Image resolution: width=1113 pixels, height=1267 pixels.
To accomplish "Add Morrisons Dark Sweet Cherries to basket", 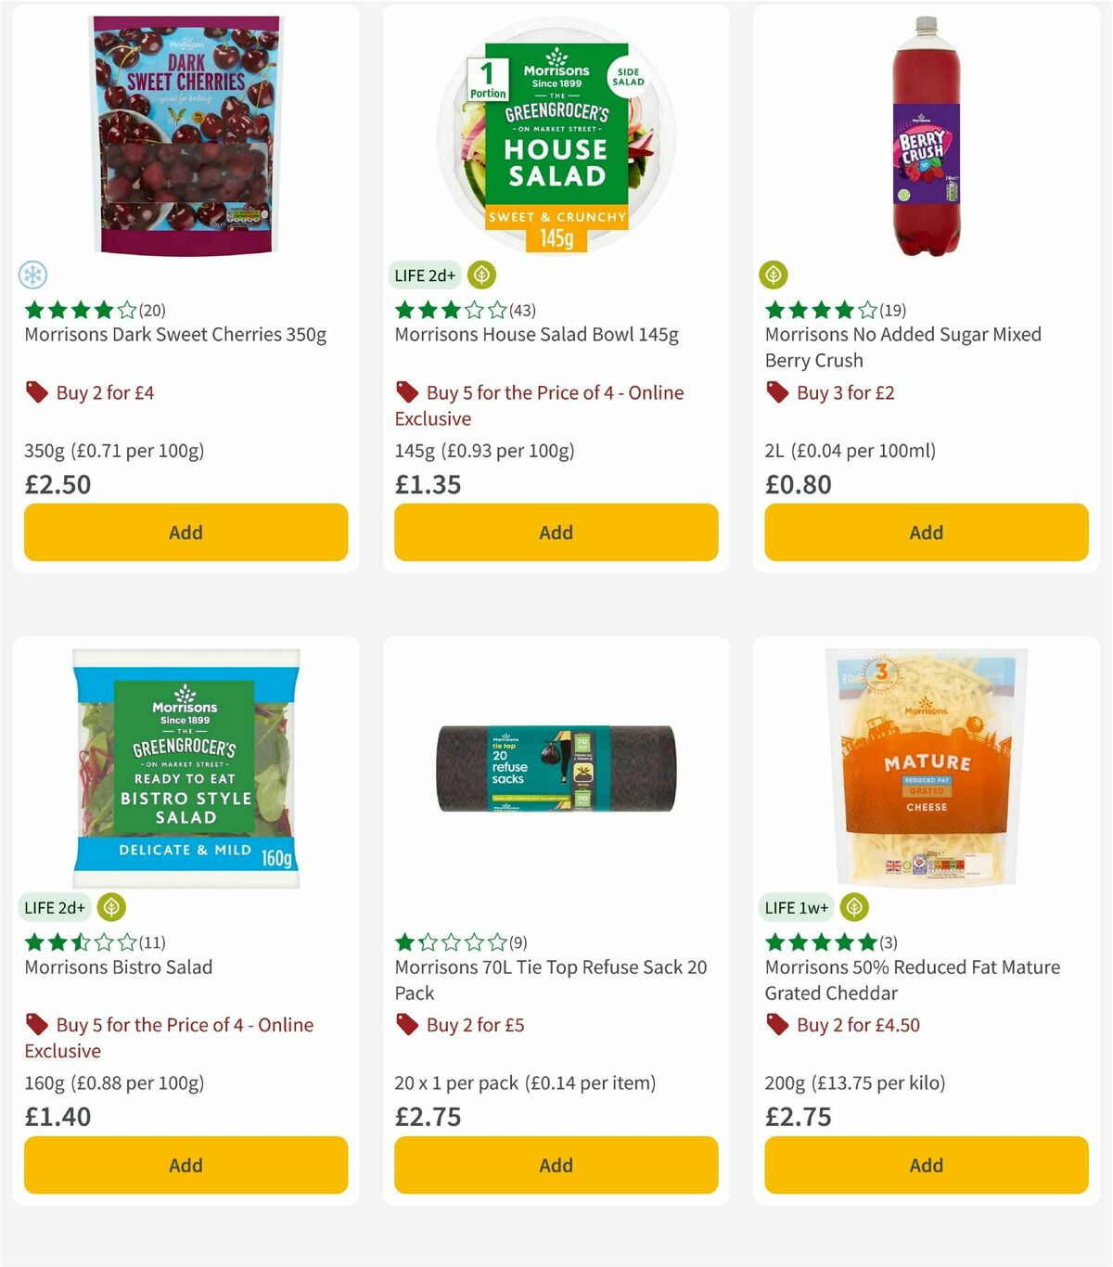I will pos(185,532).
